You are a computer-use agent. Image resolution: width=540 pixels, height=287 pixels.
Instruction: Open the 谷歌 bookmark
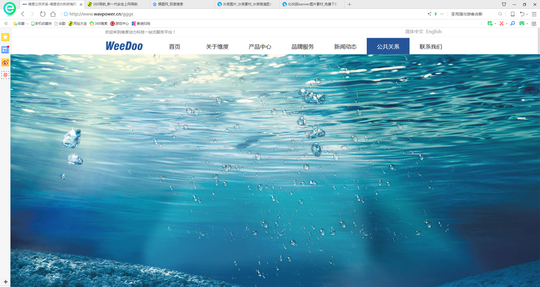[x=60, y=24]
